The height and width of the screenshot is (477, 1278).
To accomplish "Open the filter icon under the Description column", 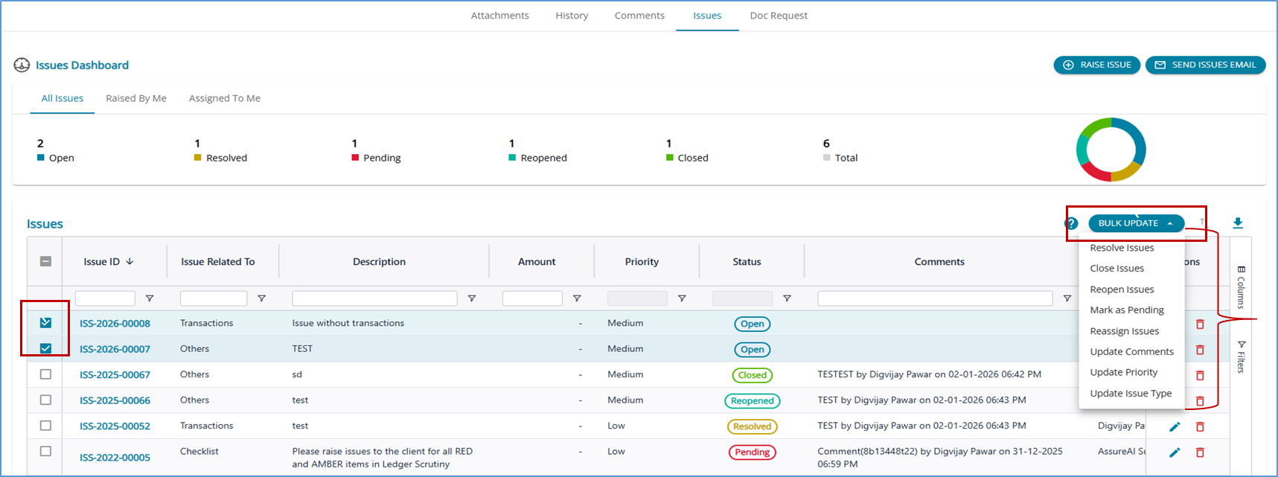I will click(472, 298).
